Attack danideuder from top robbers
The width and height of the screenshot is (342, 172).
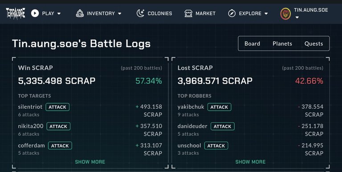223,127
